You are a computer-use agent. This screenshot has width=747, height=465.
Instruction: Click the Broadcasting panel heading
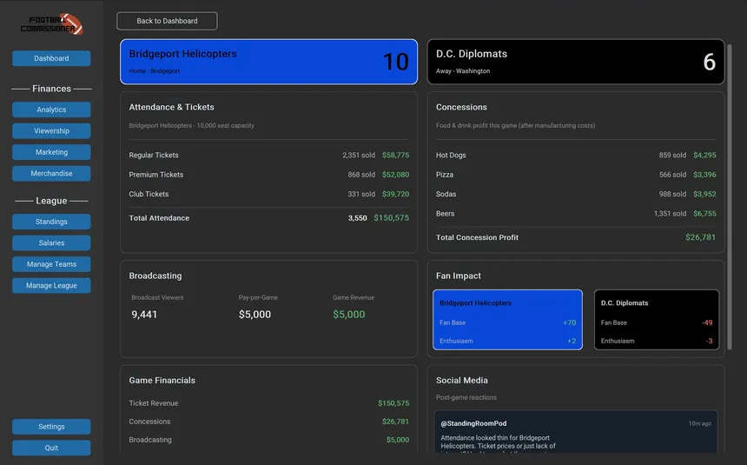tap(155, 276)
